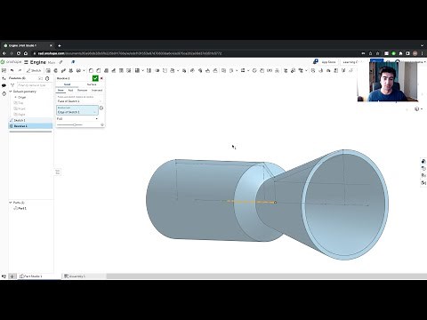The image size is (427, 320).
Task: Click the Sketch tool in toolbar
Action: click(34, 70)
